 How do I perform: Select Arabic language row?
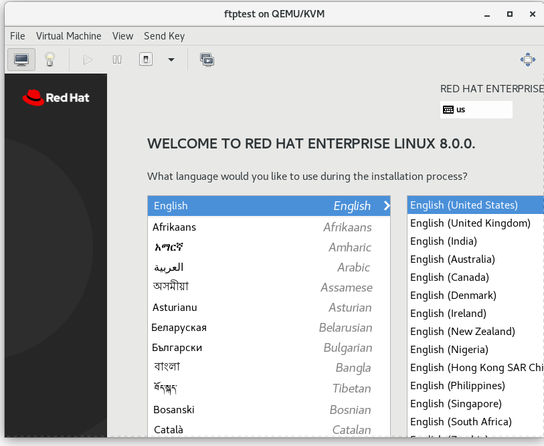click(269, 267)
